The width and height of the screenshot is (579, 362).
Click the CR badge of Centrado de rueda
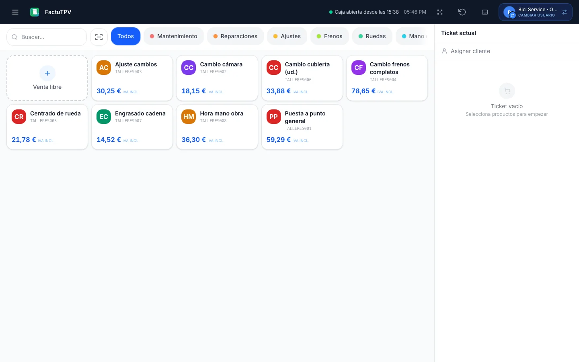tap(19, 117)
